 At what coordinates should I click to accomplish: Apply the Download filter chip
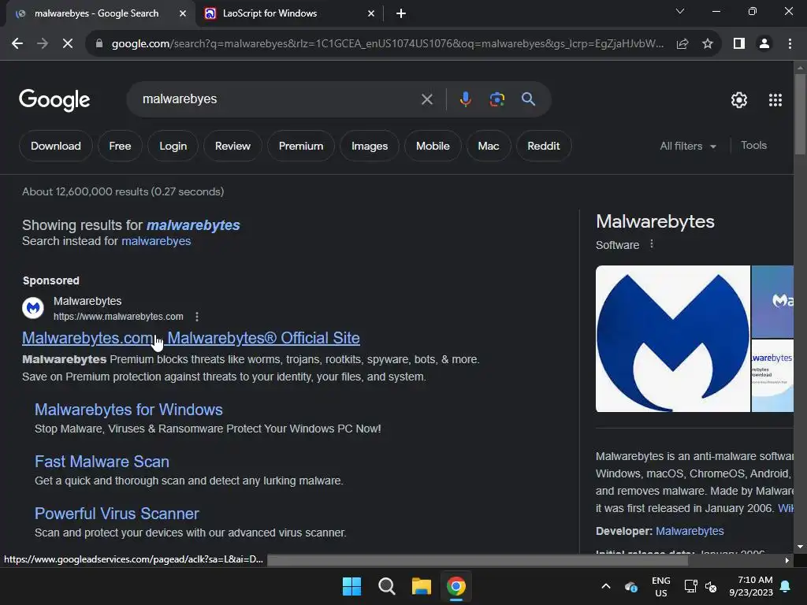[56, 146]
